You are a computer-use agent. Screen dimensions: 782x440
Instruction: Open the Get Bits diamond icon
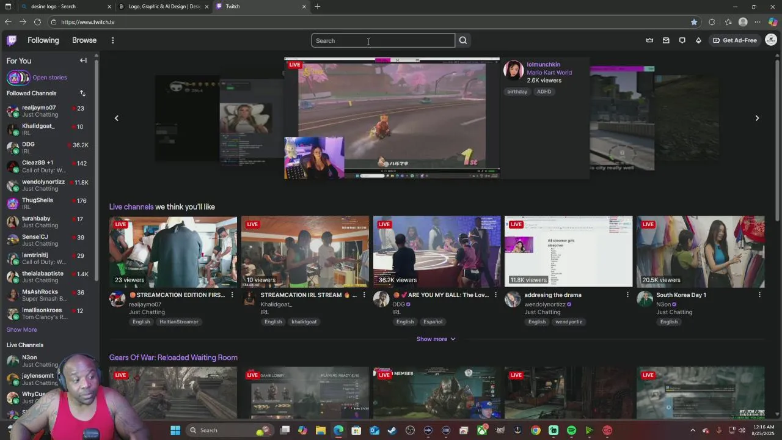click(x=698, y=40)
